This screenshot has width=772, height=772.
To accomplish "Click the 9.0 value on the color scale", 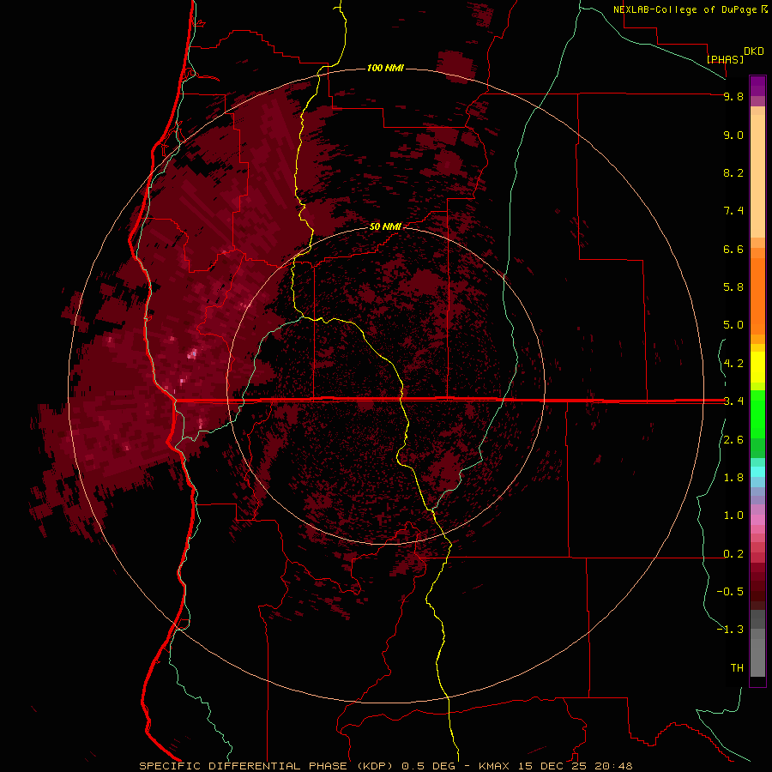I will 733,135.
